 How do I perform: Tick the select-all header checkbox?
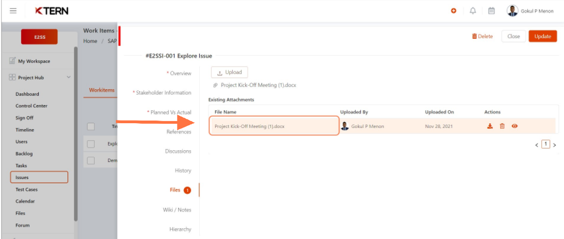[x=91, y=126]
